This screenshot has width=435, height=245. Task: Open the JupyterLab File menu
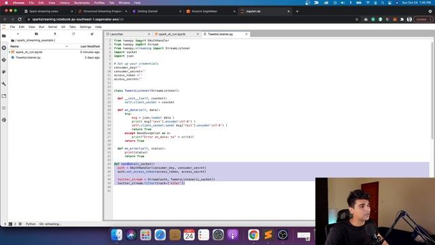click(12, 27)
